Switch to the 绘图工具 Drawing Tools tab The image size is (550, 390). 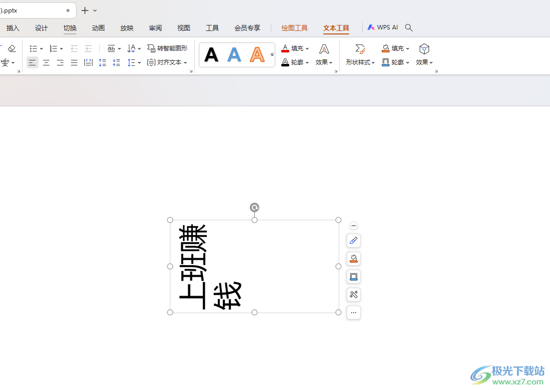294,28
